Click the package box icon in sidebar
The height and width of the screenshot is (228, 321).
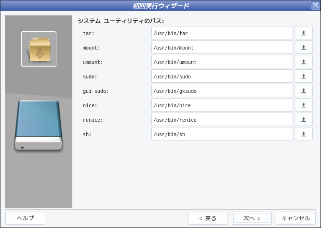[x=39, y=49]
